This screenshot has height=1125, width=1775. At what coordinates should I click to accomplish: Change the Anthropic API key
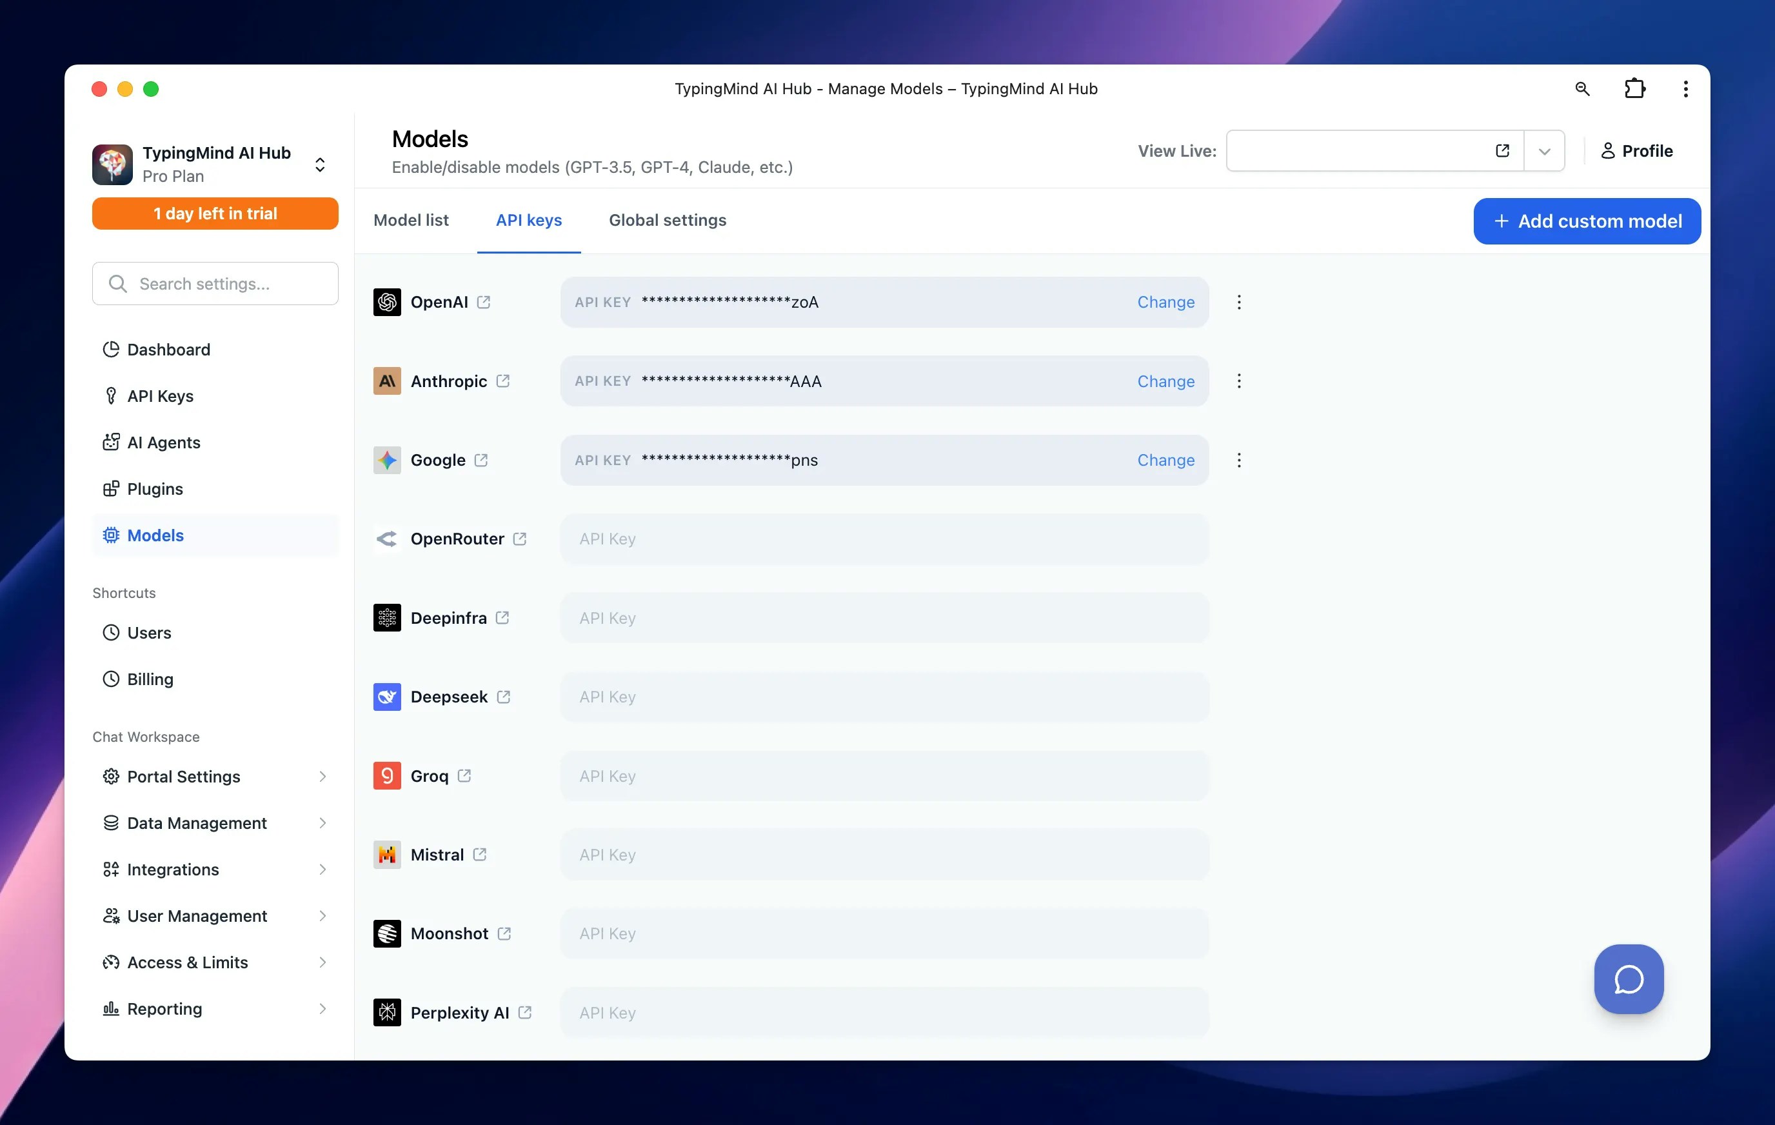coord(1165,381)
